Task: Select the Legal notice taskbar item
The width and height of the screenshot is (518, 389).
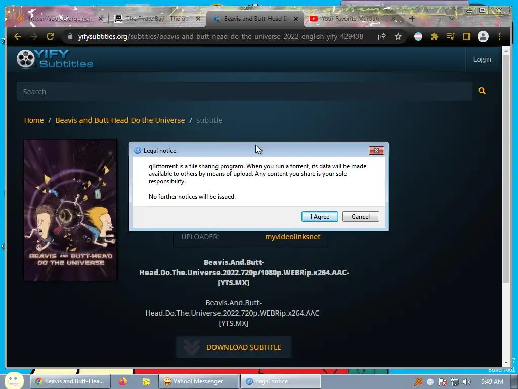Action: point(281,381)
